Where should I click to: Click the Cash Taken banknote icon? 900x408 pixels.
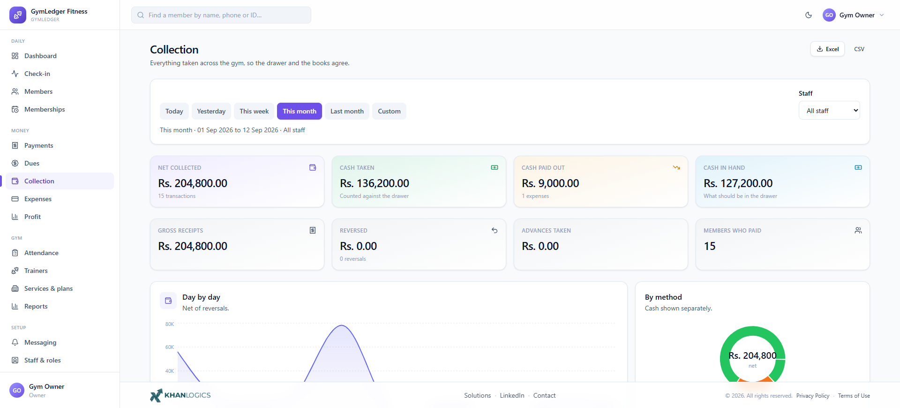pos(495,167)
